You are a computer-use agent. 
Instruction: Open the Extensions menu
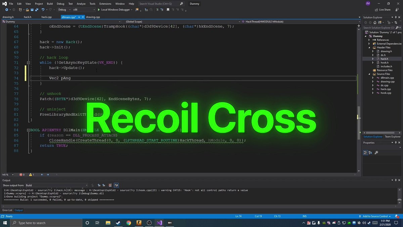105,4
